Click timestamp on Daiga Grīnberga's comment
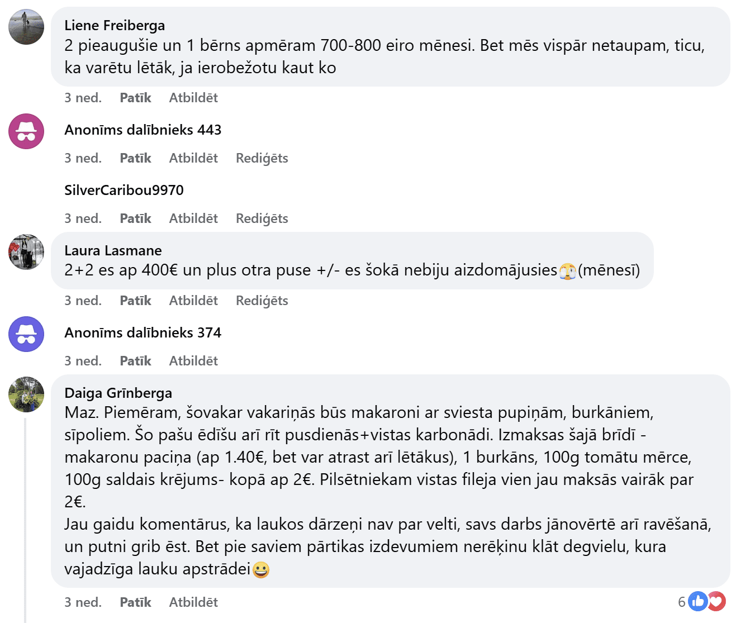 (x=83, y=602)
